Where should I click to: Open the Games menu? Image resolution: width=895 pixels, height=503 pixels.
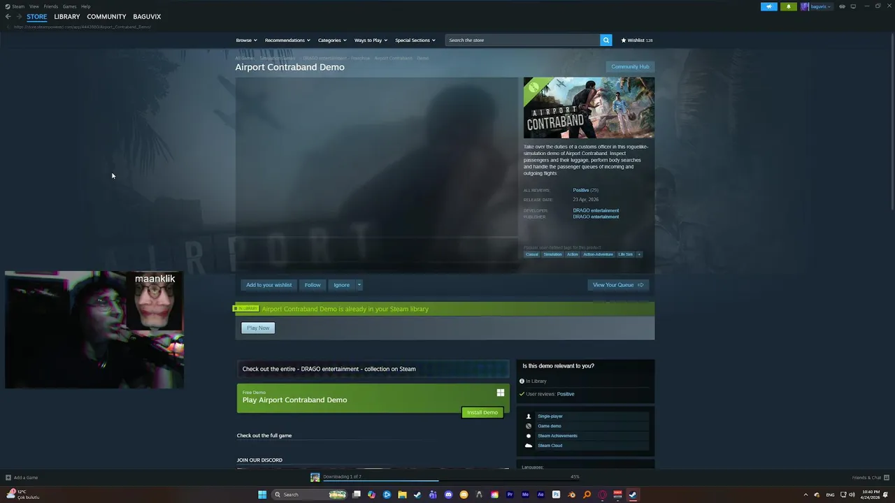point(70,6)
